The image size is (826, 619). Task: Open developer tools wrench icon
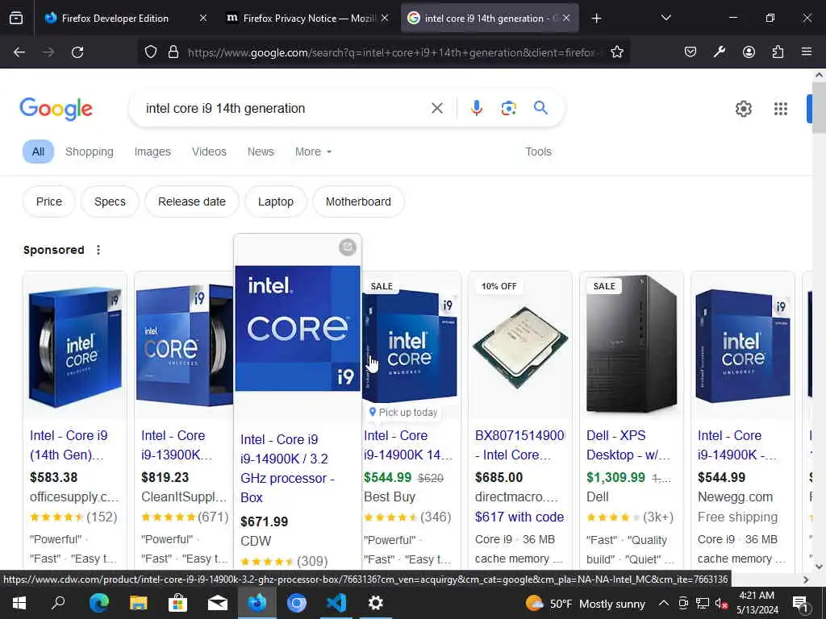coord(719,52)
